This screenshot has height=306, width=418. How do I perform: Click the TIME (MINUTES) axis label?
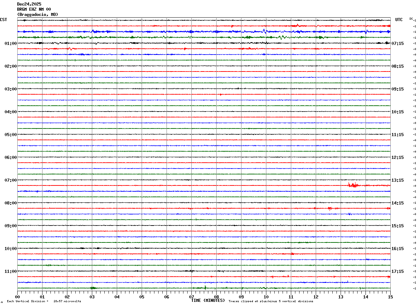208,301
